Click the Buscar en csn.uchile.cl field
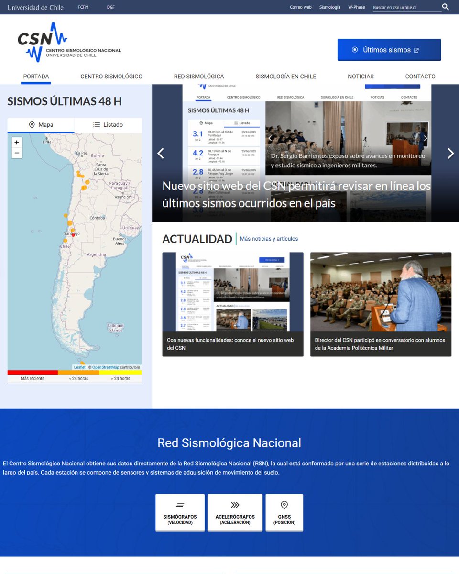Viewport: 459px width, 574px height. 407,8
